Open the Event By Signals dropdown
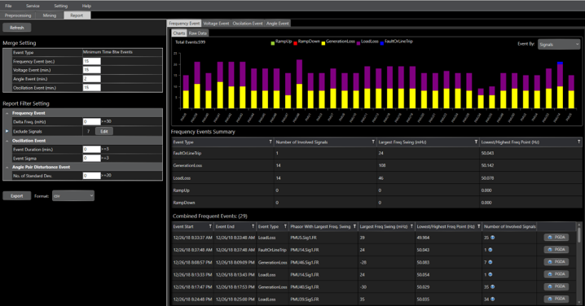585x306 pixels. 559,44
